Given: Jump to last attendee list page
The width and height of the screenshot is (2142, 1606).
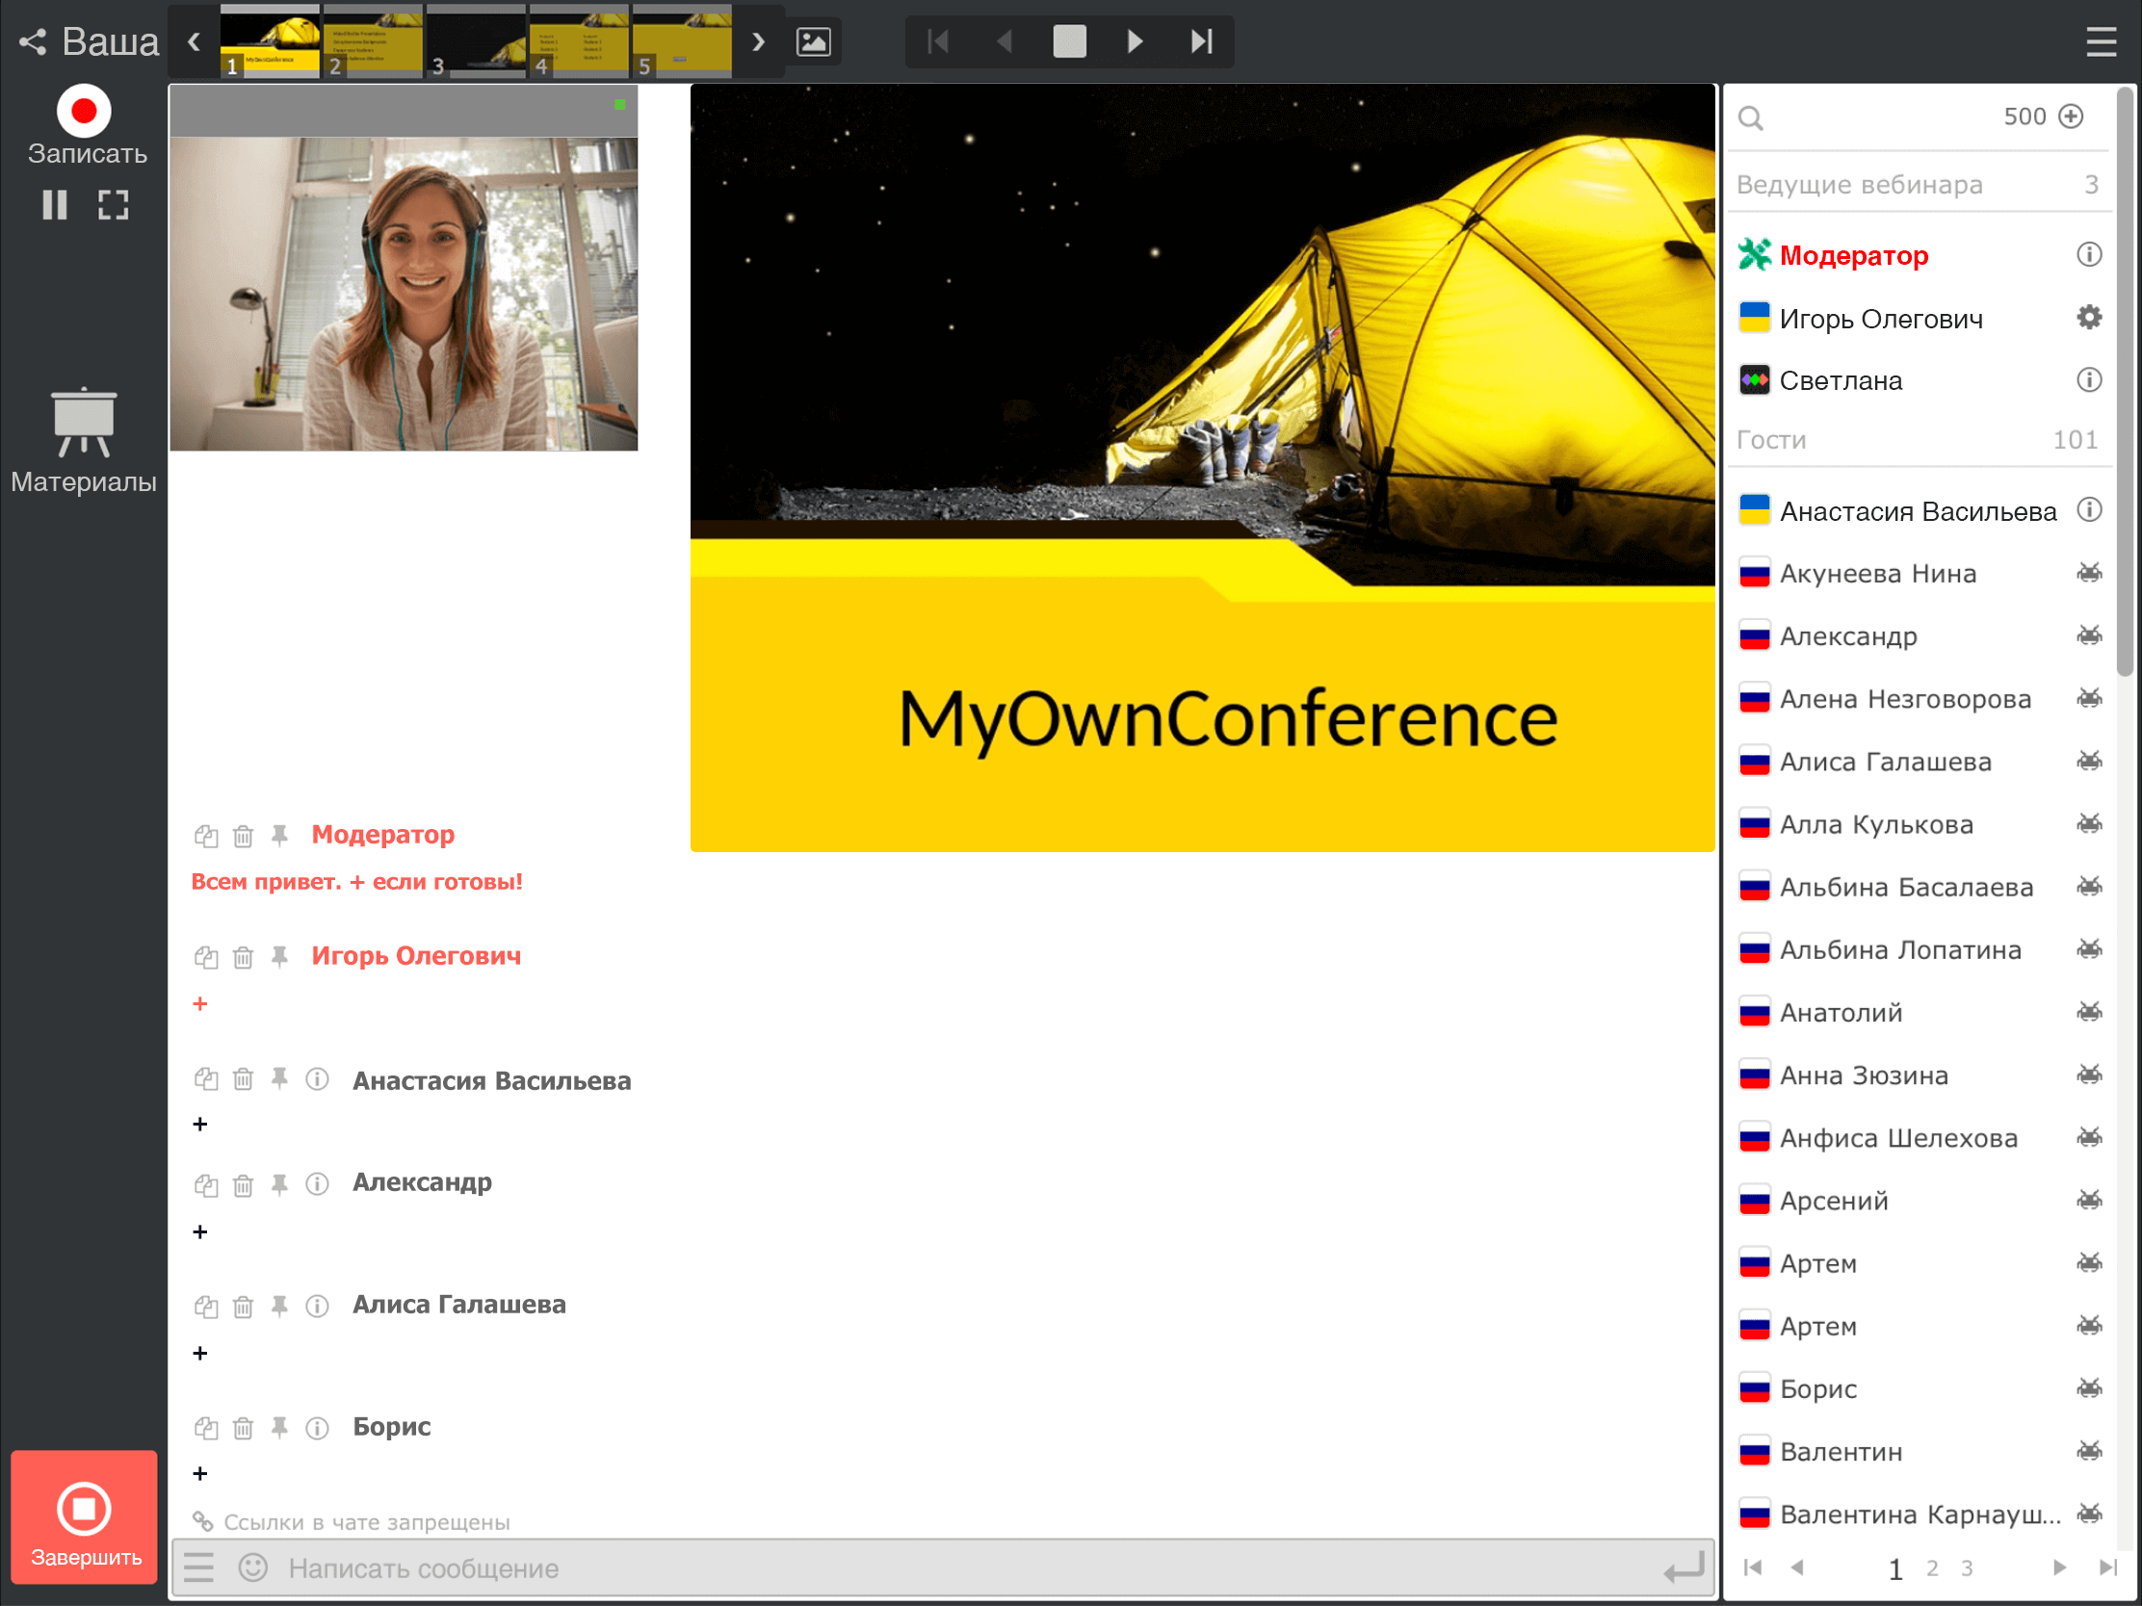Looking at the screenshot, I should pos(2107,1567).
